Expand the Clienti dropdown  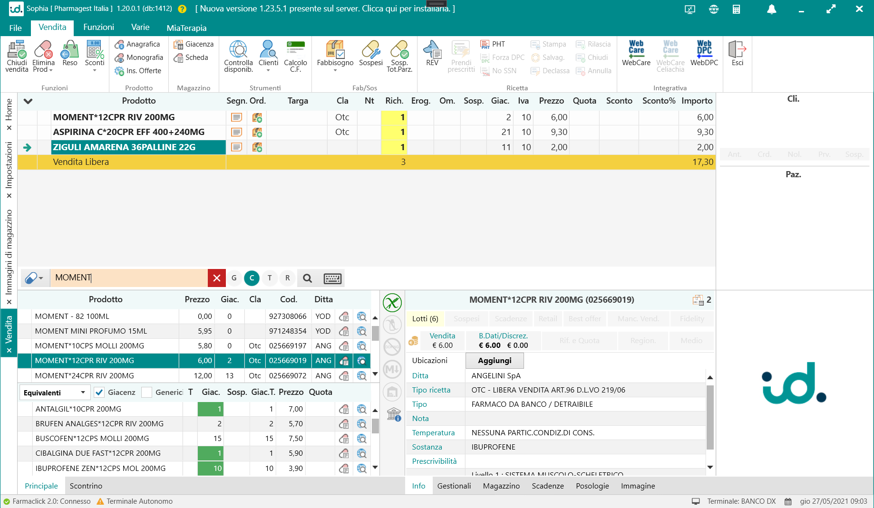(x=268, y=70)
